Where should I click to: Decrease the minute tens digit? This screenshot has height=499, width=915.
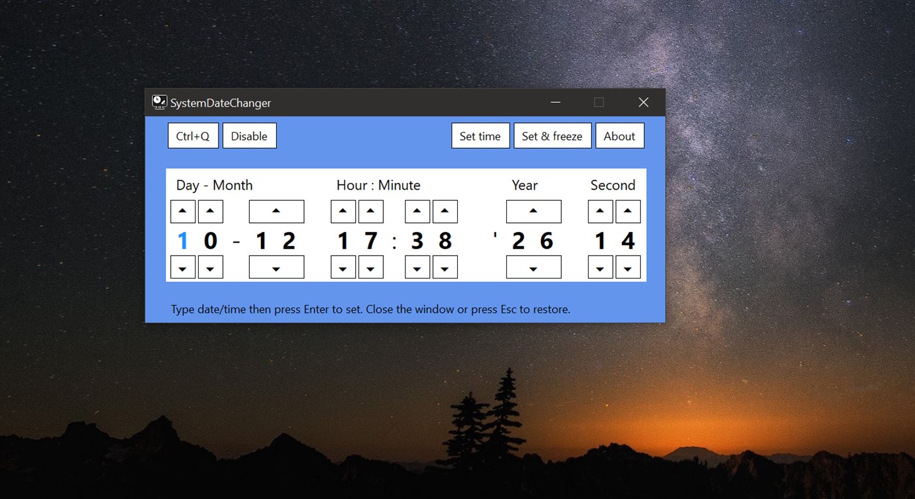[417, 267]
